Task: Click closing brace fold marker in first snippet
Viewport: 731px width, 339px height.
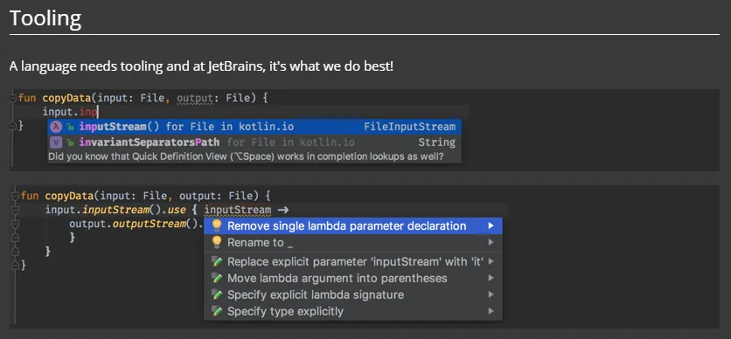Action: (13, 125)
